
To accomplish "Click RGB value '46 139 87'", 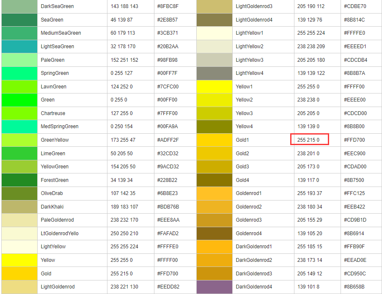I will pos(121,20).
